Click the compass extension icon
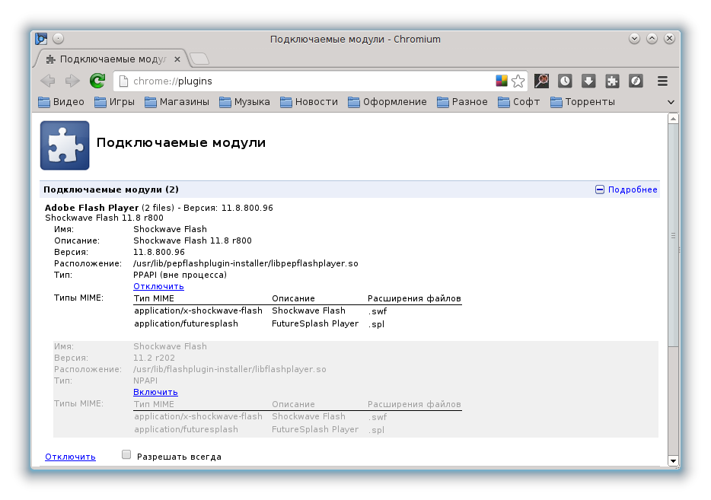Screen dimensions: 711x500 point(636,81)
